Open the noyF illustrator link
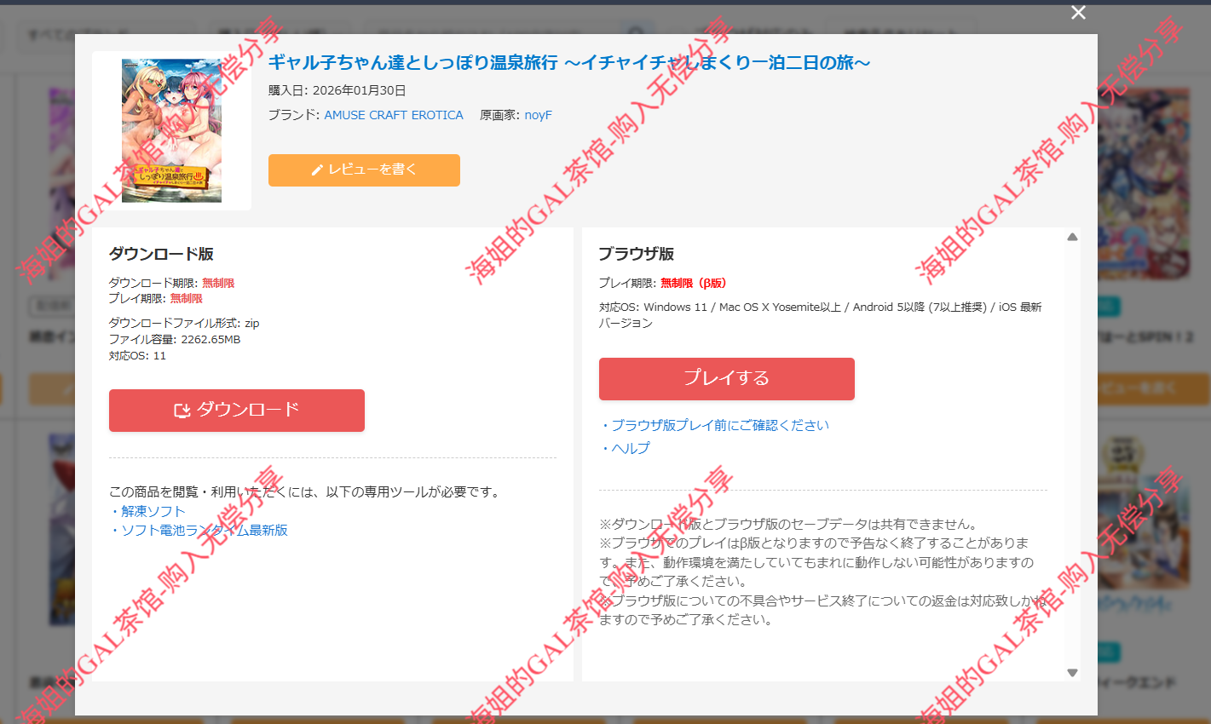Viewport: 1211px width, 724px height. (x=538, y=115)
